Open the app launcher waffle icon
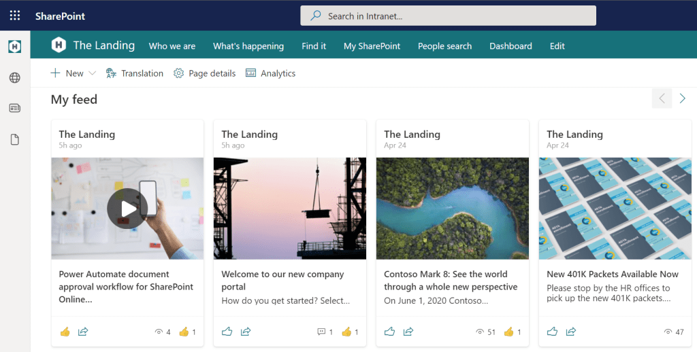Viewport: 697px width, 352px height. click(x=15, y=16)
